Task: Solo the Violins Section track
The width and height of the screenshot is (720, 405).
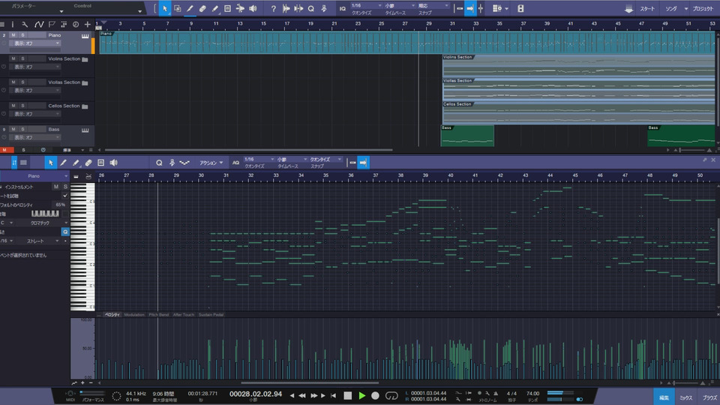Action: [23, 58]
